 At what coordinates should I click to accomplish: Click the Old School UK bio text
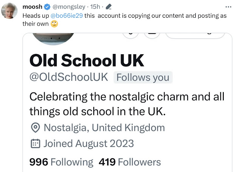127,104
